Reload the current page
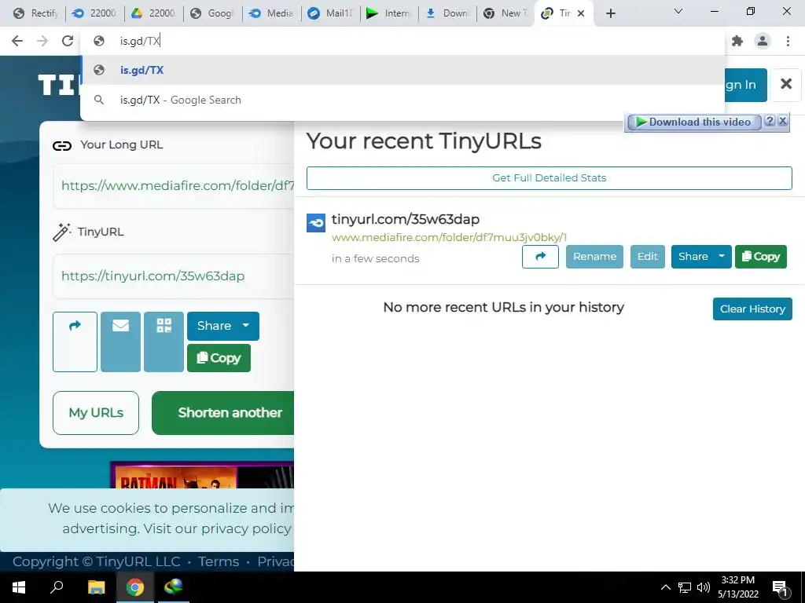805x603 pixels. pyautogui.click(x=68, y=41)
